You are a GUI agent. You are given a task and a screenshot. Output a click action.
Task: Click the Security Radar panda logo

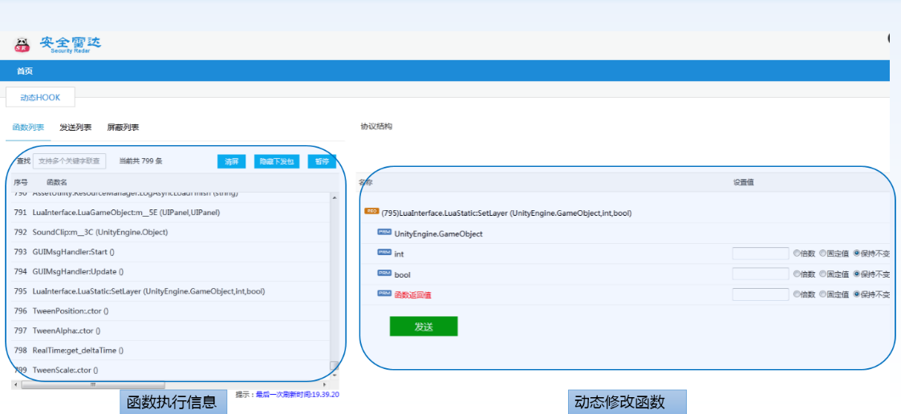tap(22, 46)
